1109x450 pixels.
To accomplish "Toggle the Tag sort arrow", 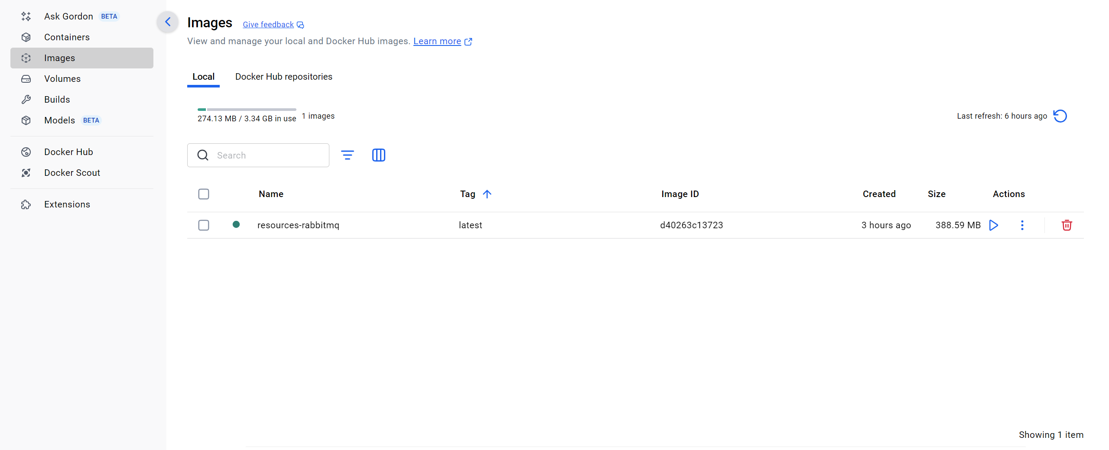I will [487, 194].
